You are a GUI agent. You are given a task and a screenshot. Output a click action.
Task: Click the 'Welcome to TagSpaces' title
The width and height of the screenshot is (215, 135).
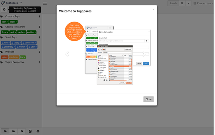pos(75,11)
